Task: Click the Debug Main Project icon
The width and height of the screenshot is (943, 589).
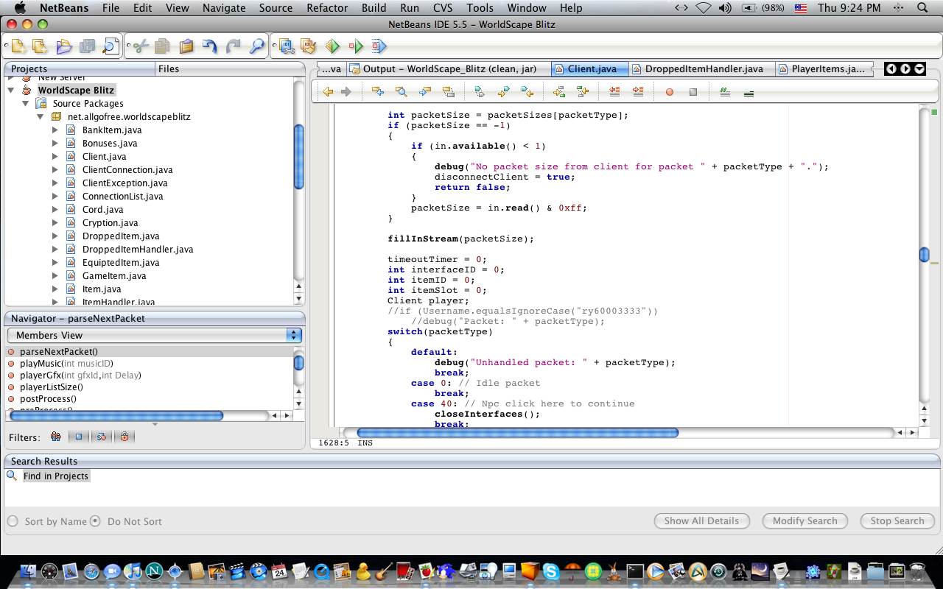Action: click(x=356, y=46)
